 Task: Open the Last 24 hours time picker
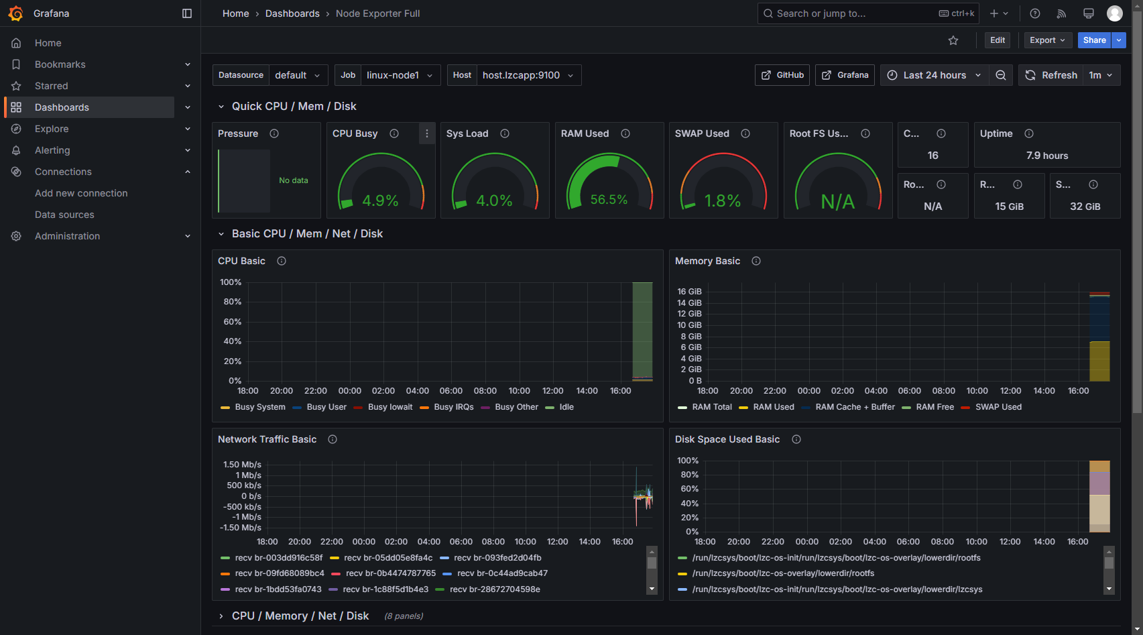[935, 75]
